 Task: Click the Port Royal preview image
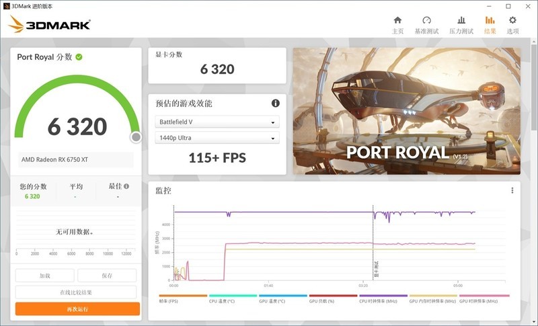[407, 111]
